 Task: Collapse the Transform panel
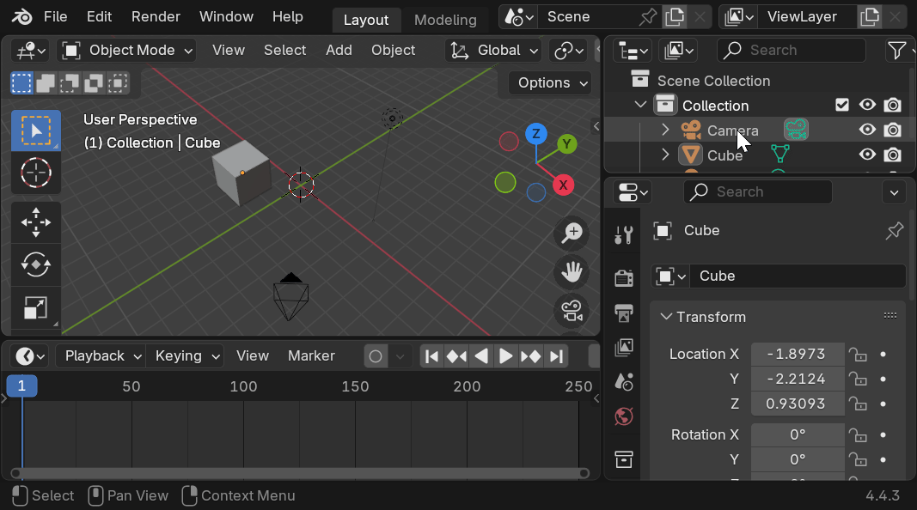pyautogui.click(x=666, y=317)
